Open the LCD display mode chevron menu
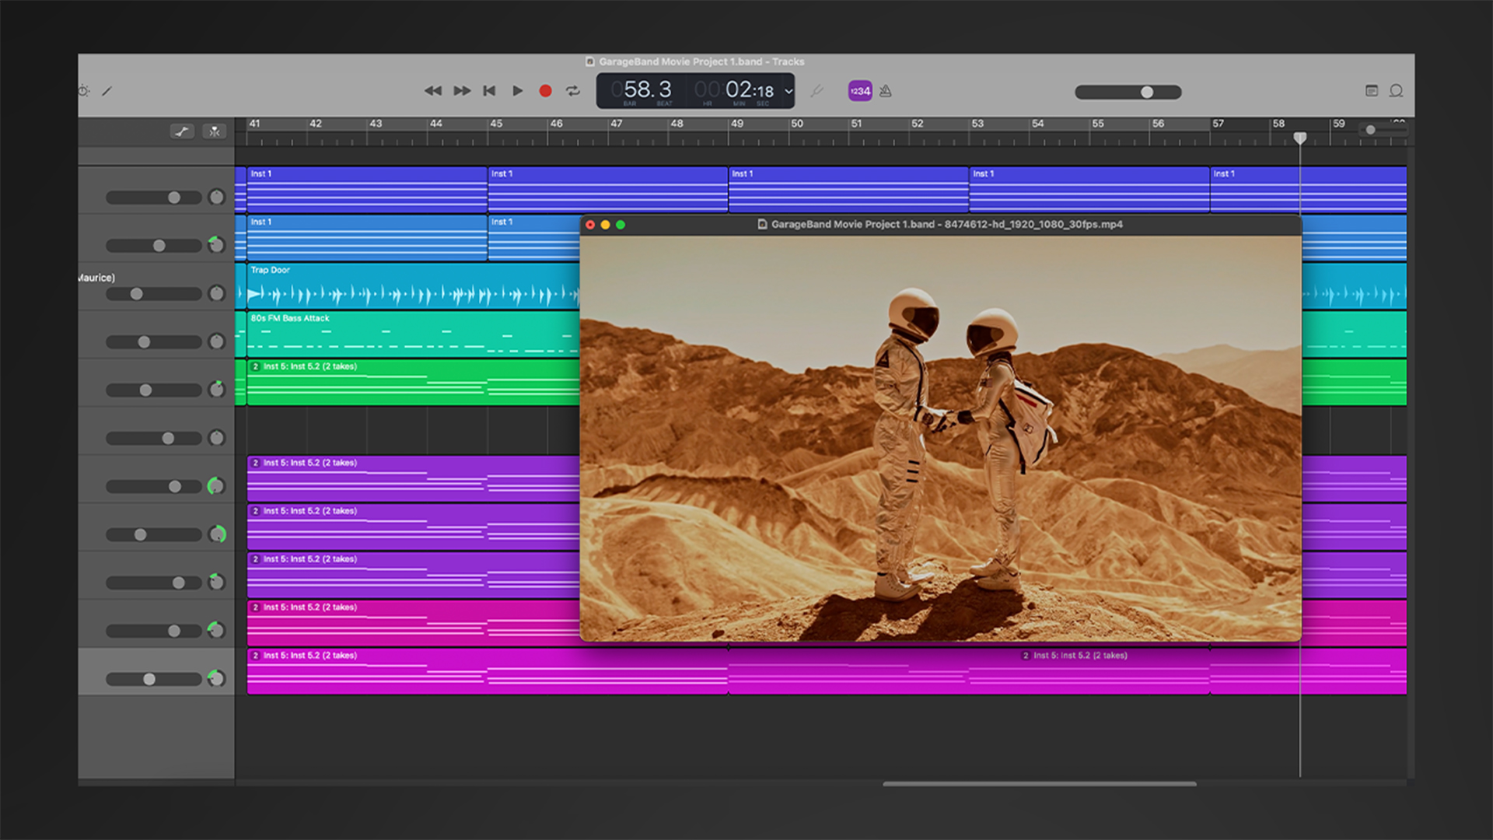Viewport: 1493px width, 840px height. point(788,91)
